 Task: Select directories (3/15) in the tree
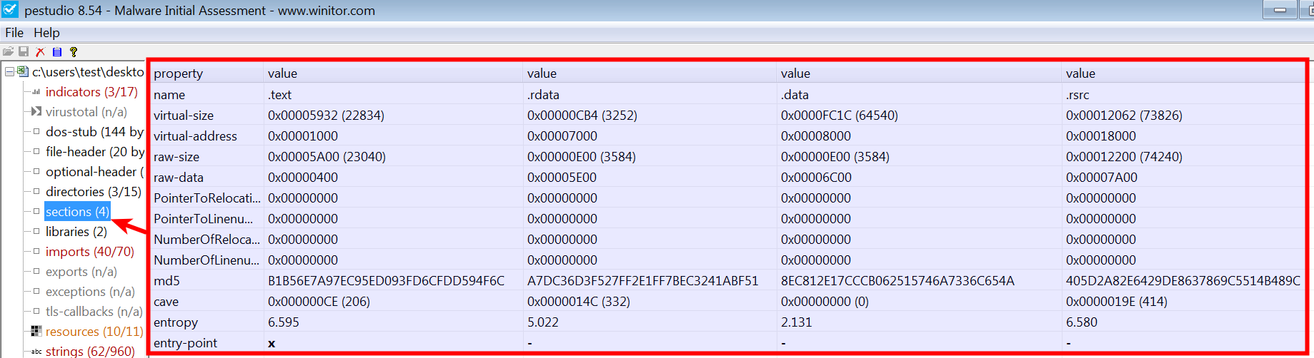click(x=93, y=192)
